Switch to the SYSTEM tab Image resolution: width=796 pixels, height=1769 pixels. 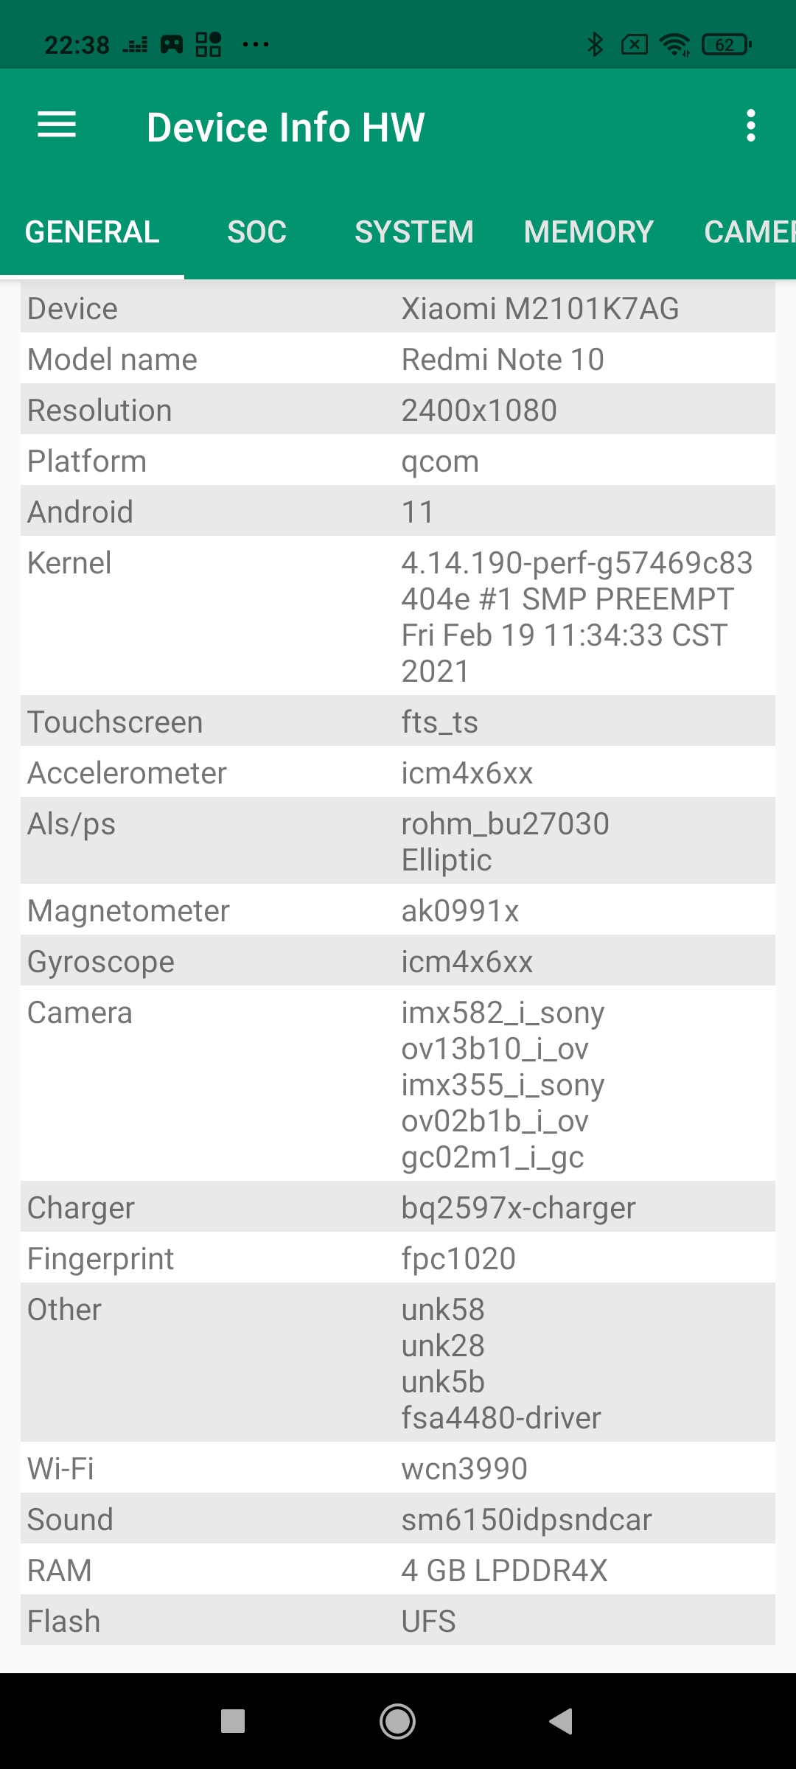(414, 232)
